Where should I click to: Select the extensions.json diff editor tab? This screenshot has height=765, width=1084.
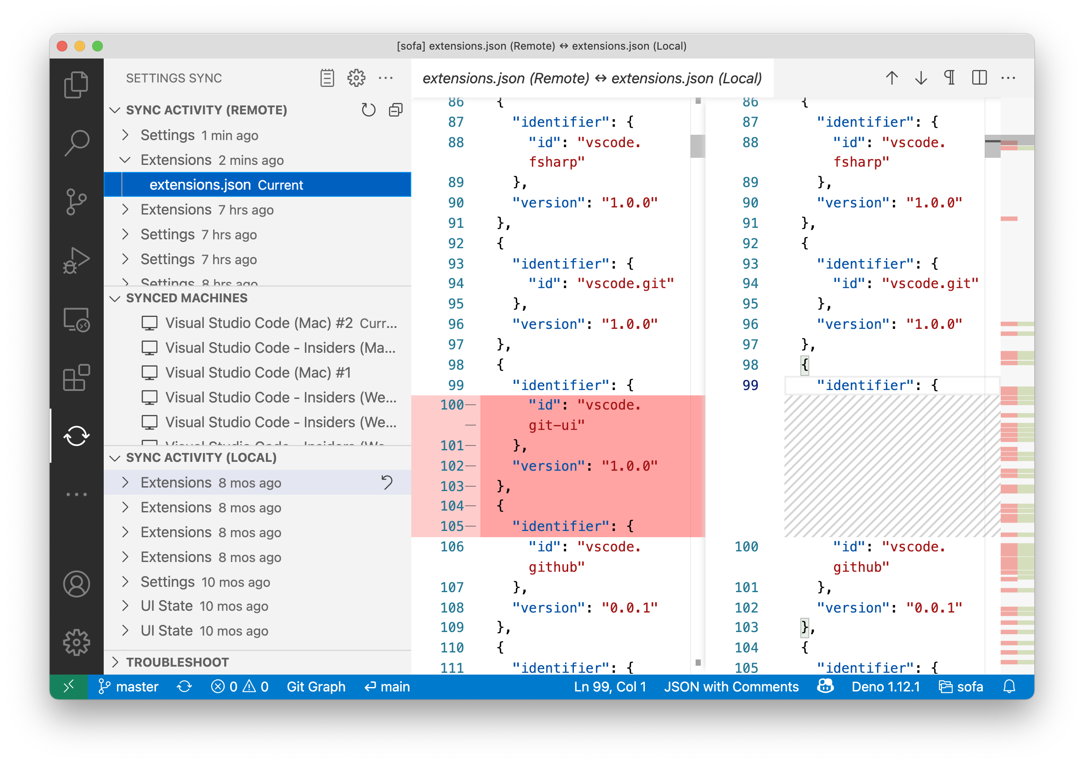click(x=592, y=78)
